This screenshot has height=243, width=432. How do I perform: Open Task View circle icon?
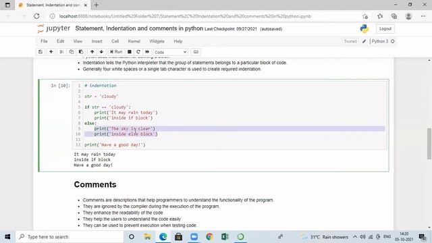(132, 237)
